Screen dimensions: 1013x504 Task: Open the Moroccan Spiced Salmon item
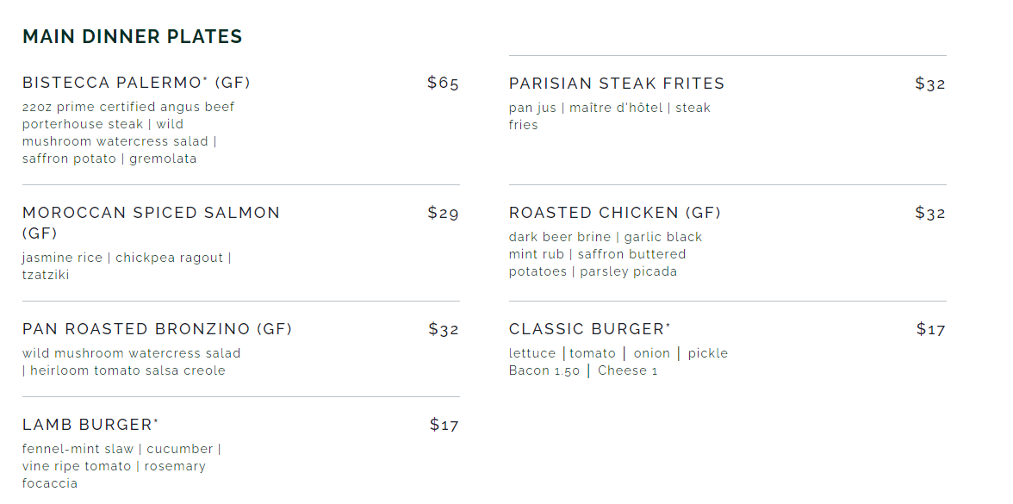[151, 213]
